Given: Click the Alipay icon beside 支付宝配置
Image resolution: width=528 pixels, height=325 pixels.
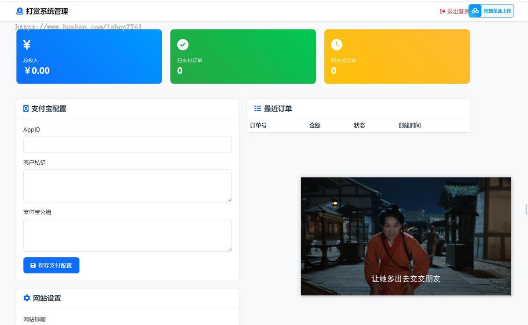Looking at the screenshot, I should [x=26, y=108].
